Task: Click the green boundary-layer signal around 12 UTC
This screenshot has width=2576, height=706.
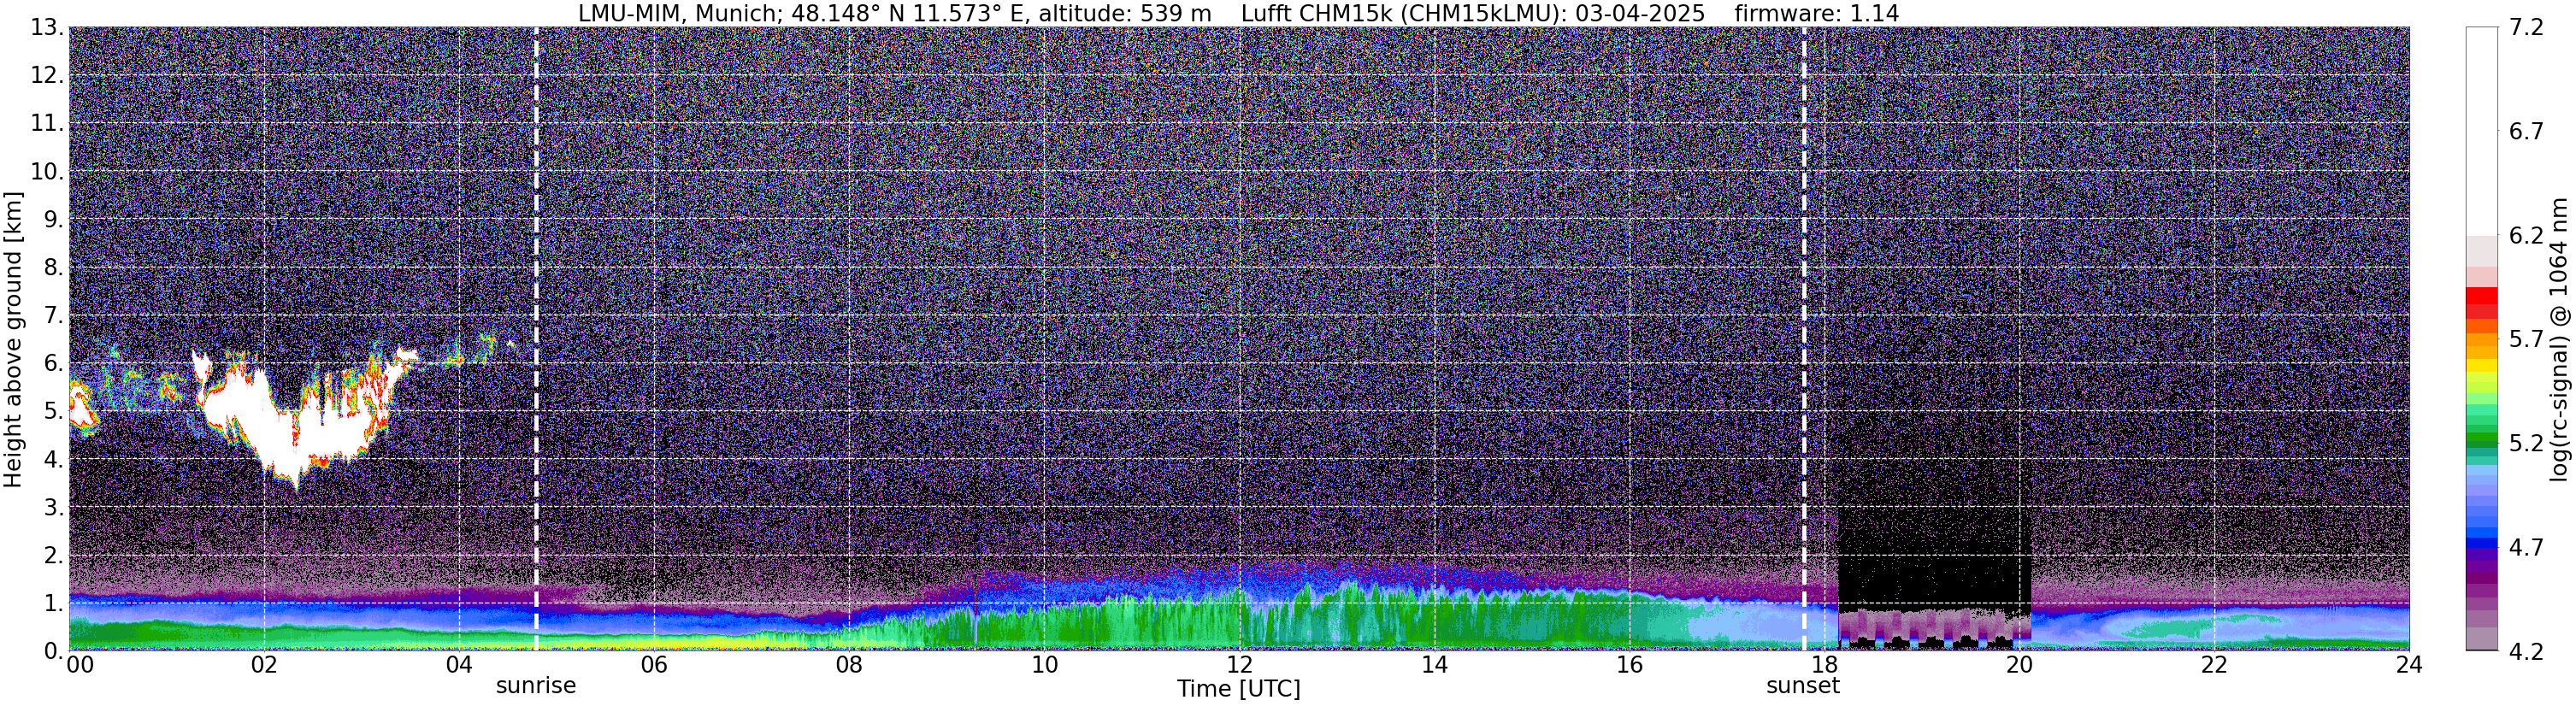Action: pos(1239,620)
